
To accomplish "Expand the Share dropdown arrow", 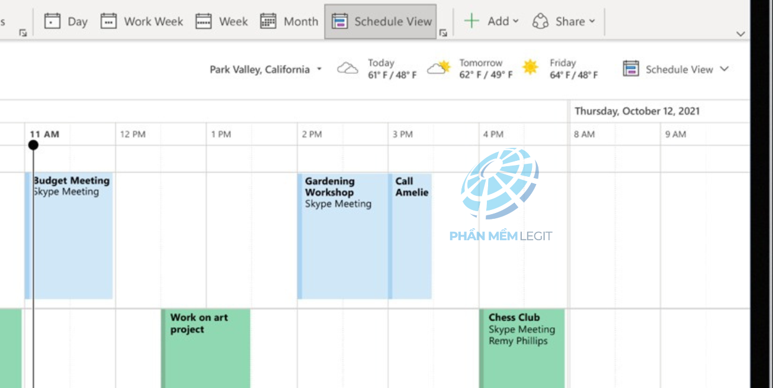I will click(x=592, y=21).
